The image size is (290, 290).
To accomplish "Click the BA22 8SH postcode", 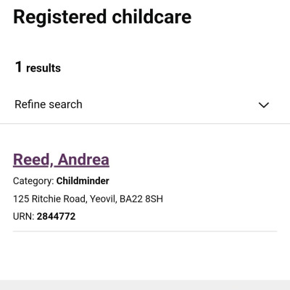I will pos(141,199).
